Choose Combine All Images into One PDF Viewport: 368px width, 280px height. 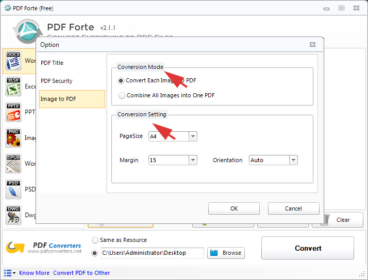[122, 96]
